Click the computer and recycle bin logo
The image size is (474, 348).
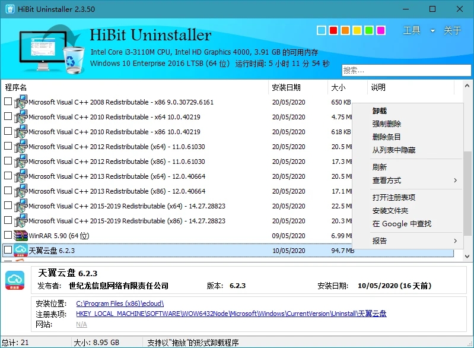[x=52, y=49]
